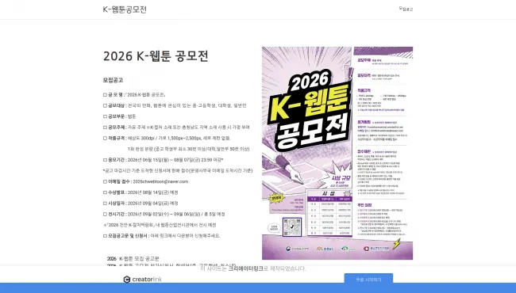Click the 전시기간 row text

click(164, 214)
